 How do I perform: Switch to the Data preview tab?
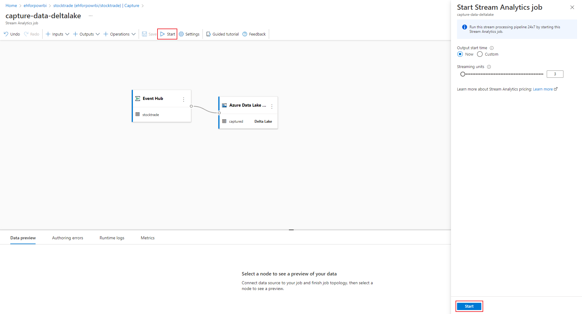pos(23,238)
